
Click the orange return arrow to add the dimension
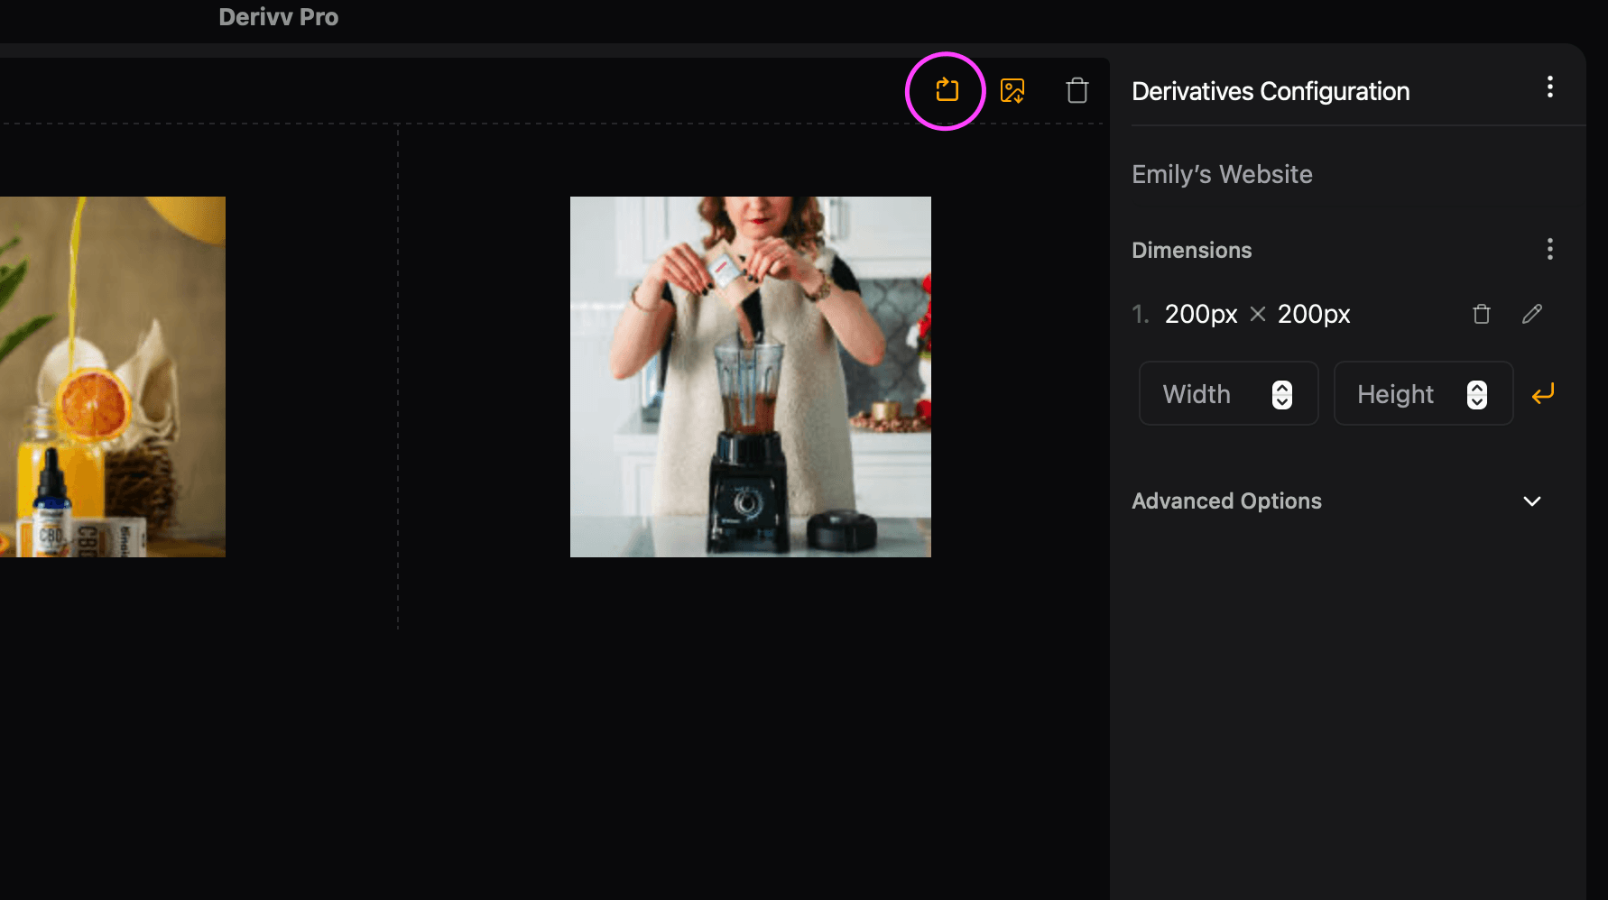pos(1543,394)
